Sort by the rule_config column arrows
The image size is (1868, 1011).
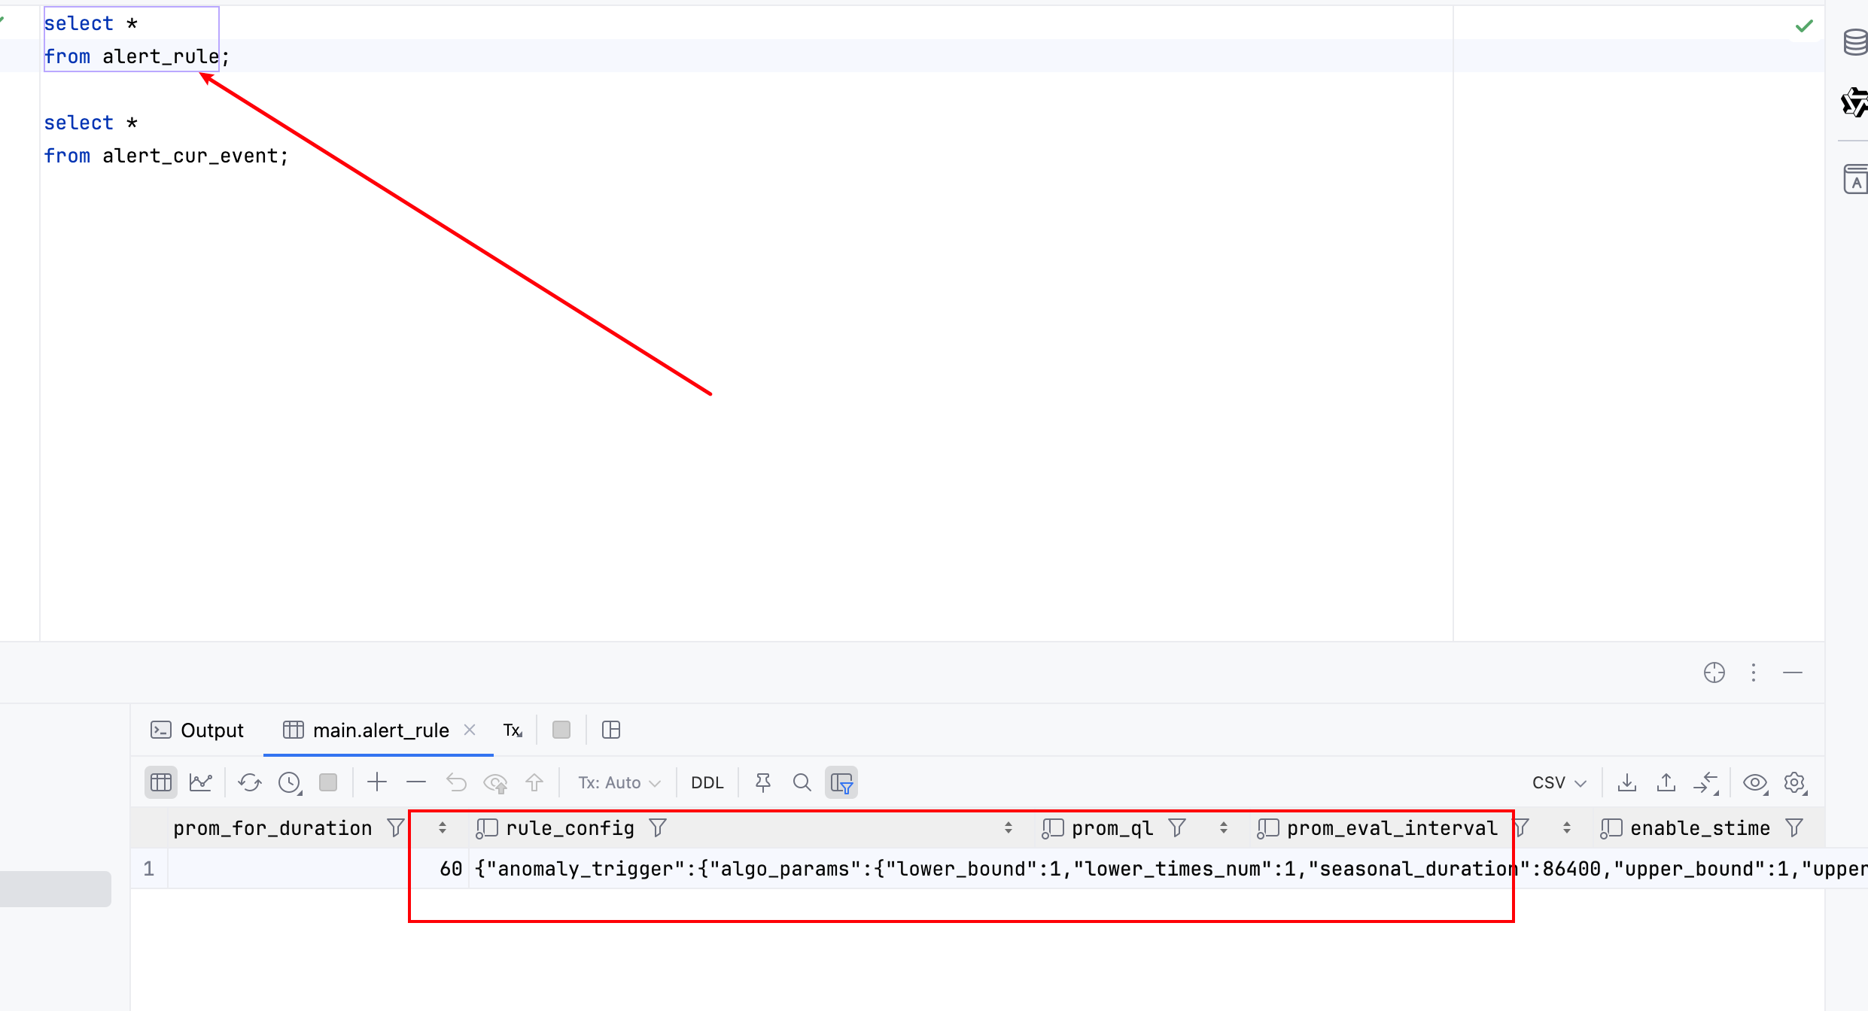(x=1008, y=827)
